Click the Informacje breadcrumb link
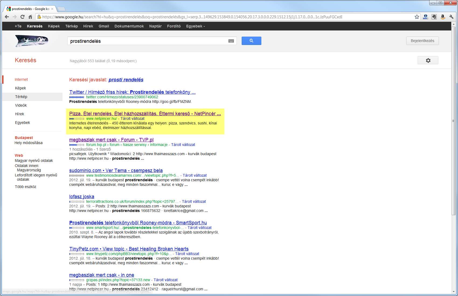 pyautogui.click(x=159, y=145)
